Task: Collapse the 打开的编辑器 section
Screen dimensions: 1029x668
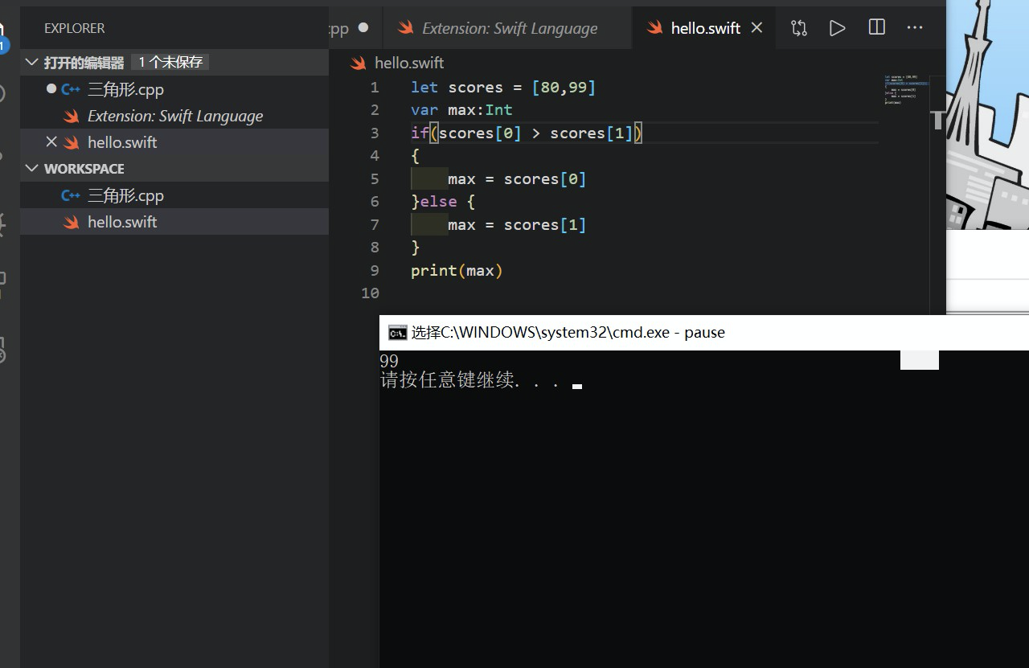Action: coord(31,62)
